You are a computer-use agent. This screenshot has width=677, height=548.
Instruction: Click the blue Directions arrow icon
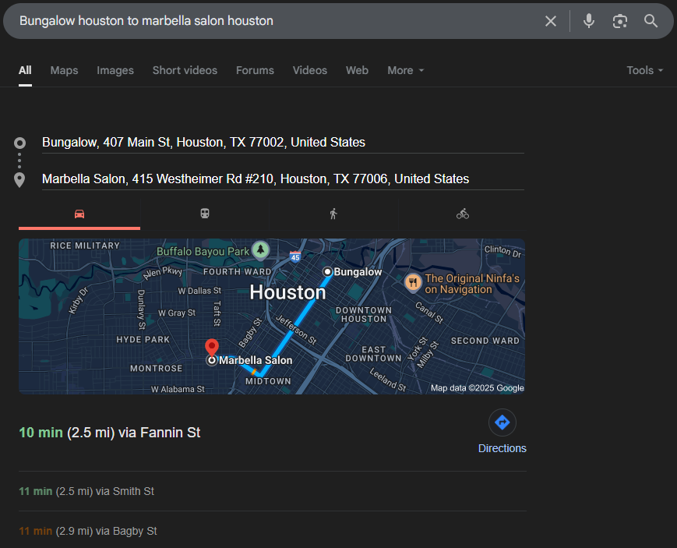coord(502,422)
